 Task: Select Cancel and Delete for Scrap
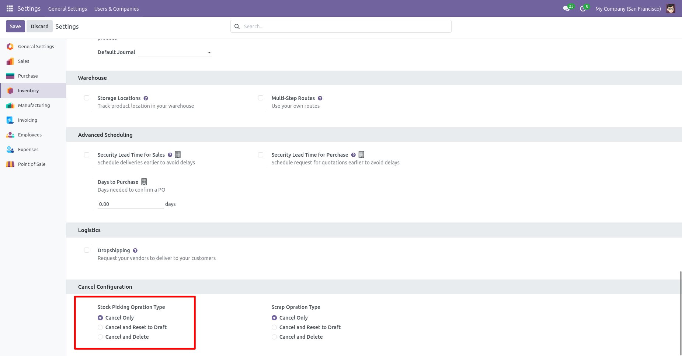point(274,337)
